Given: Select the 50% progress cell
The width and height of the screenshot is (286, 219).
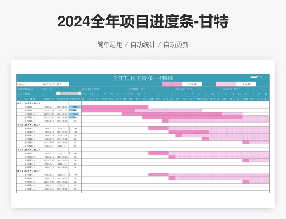Looking at the screenshot, I should [75, 118].
